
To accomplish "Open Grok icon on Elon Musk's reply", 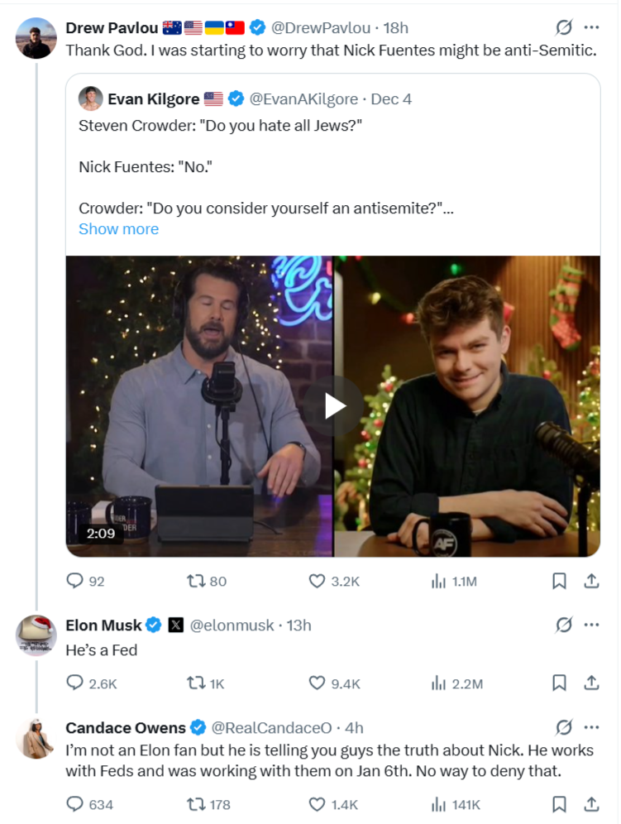I will (x=564, y=625).
